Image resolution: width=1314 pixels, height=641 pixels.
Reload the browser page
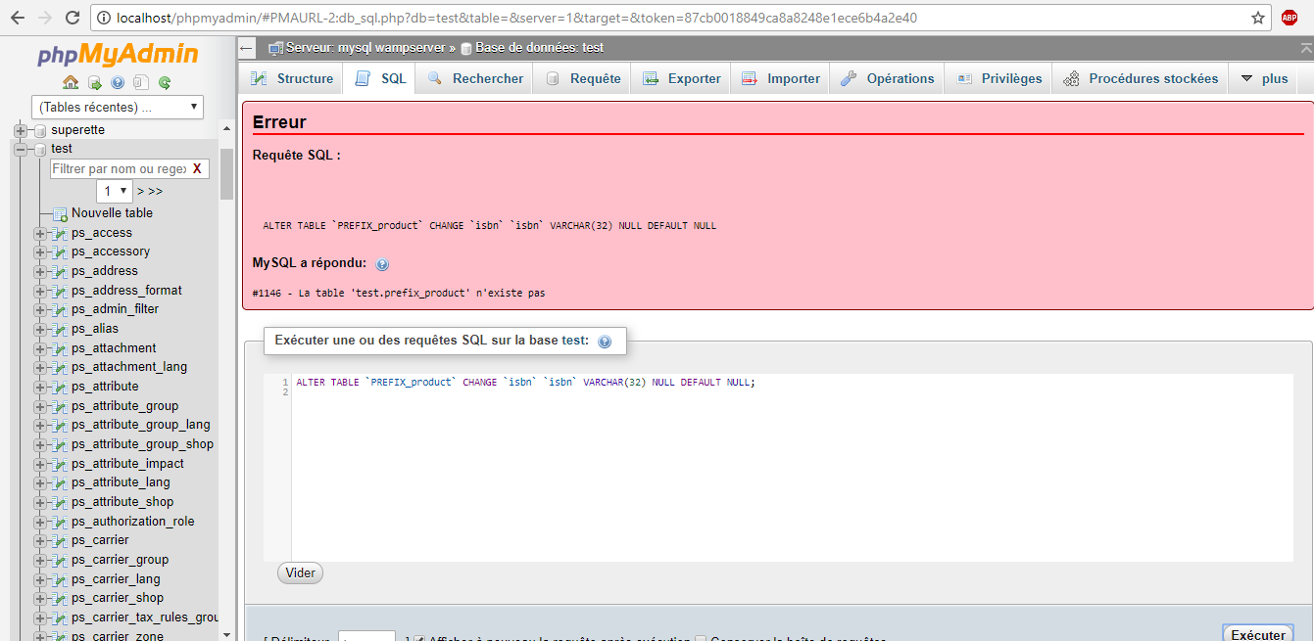point(73,18)
